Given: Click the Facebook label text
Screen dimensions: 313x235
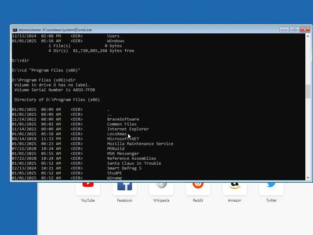Looking at the screenshot, I should coord(125,200).
